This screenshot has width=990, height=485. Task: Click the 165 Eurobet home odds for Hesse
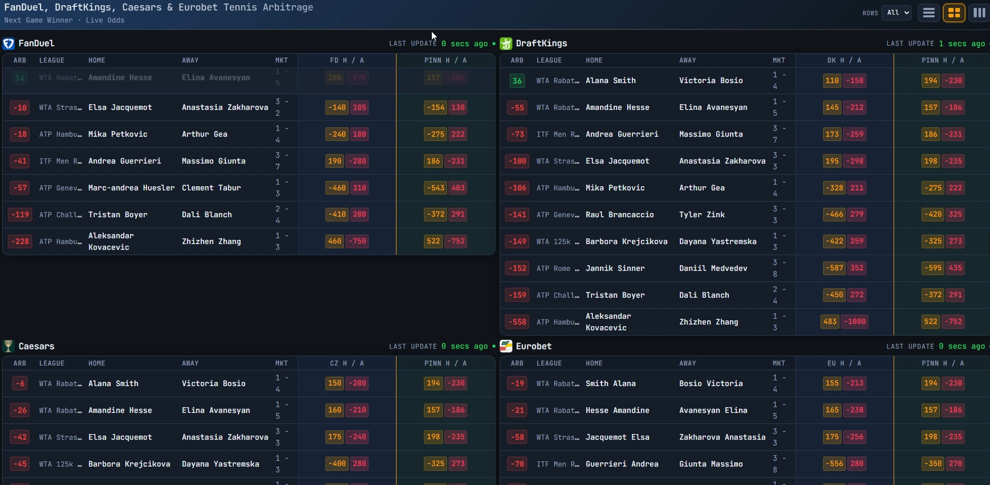(x=832, y=410)
